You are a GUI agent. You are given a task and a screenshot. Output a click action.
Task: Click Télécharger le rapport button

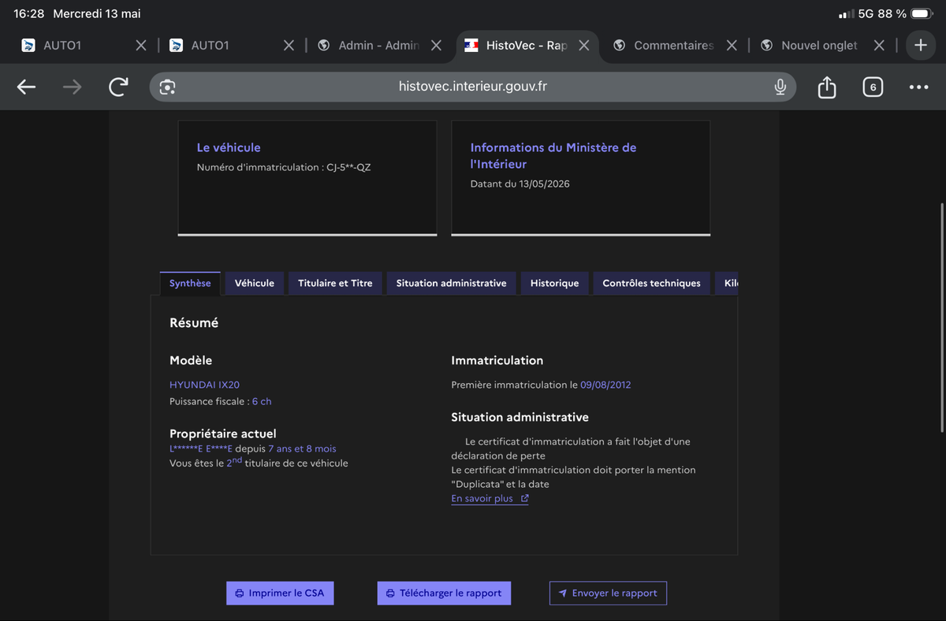point(444,593)
